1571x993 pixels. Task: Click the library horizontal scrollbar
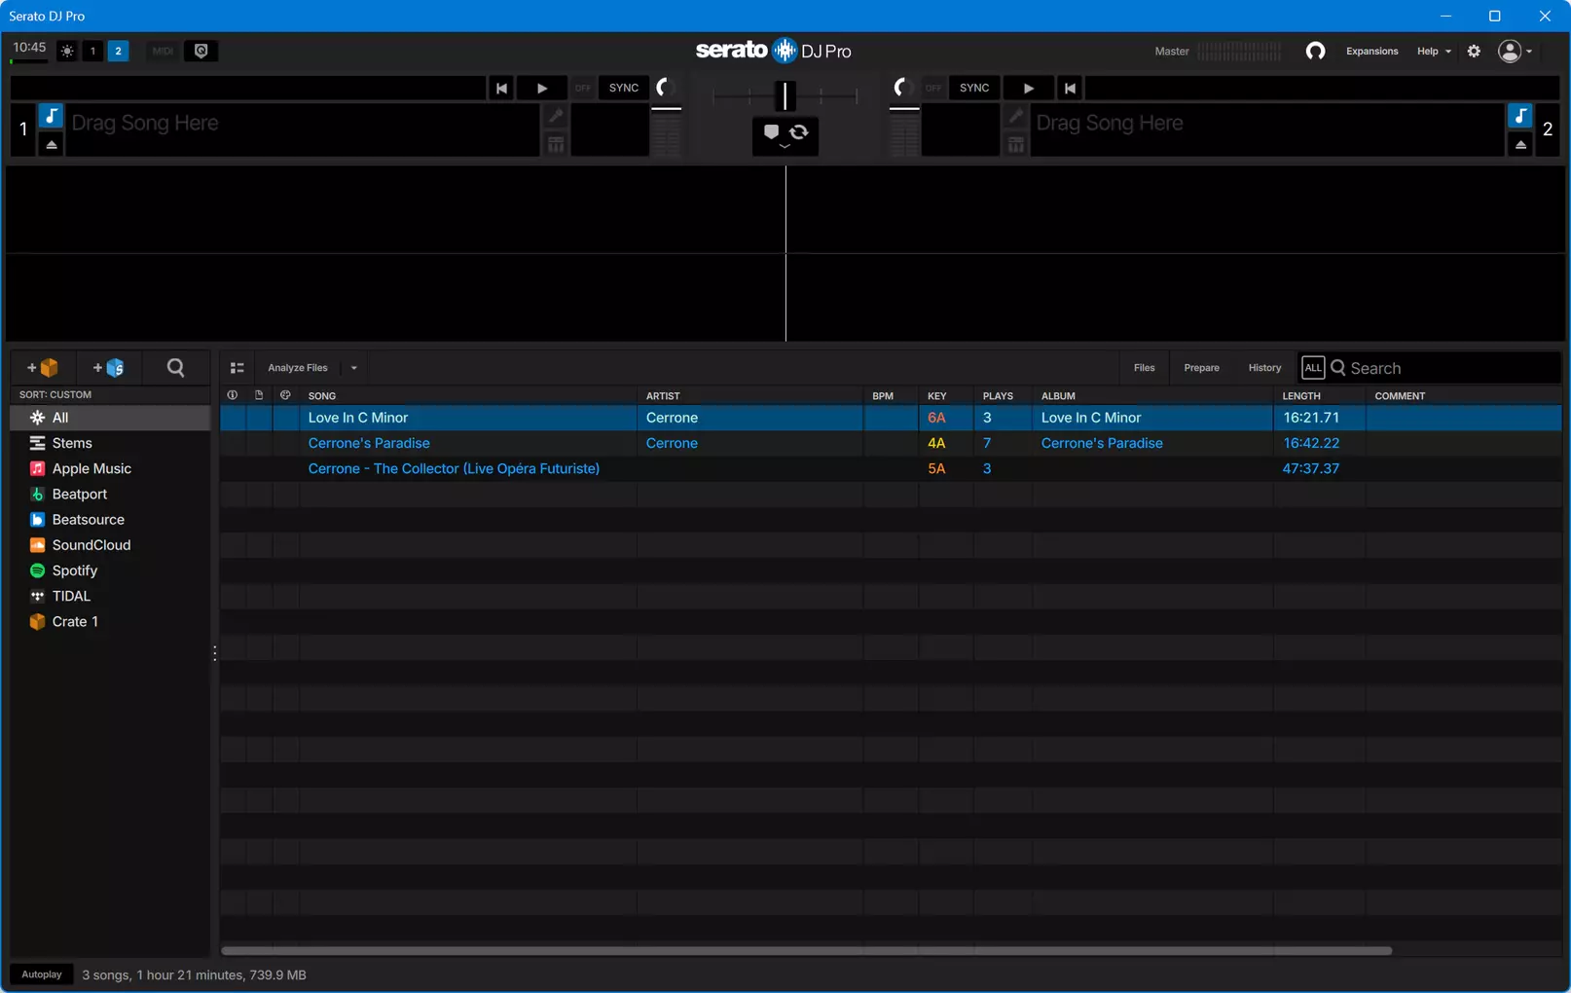(x=807, y=950)
